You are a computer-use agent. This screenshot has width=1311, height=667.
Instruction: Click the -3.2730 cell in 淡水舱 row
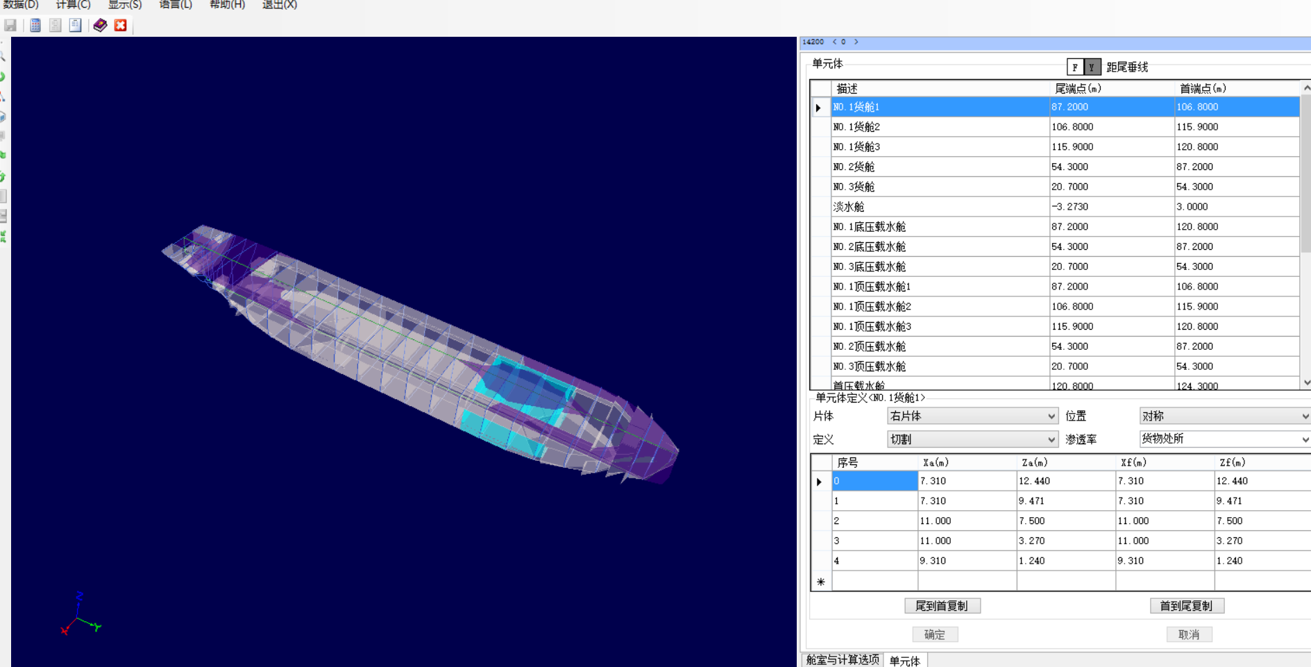[x=1112, y=207]
